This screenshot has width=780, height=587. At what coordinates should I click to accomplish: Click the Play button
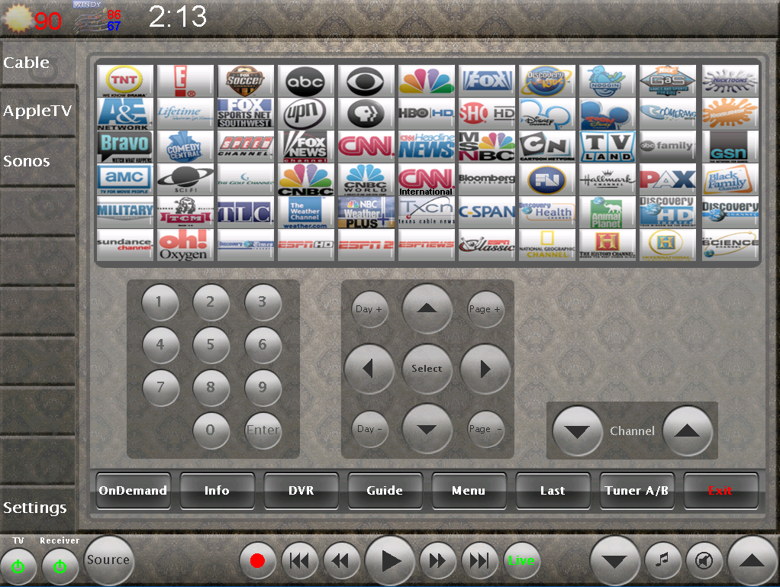[390, 561]
